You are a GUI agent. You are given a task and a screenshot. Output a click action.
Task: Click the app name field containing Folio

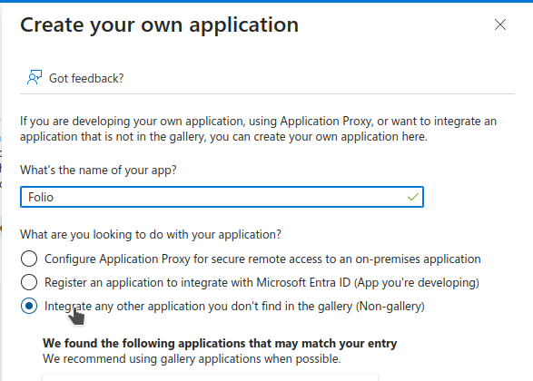(x=222, y=197)
